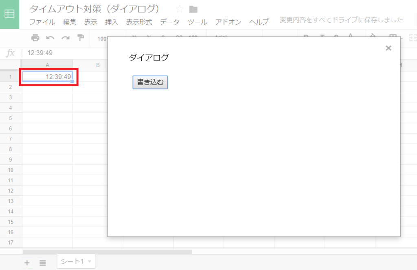The height and width of the screenshot is (270, 417).
Task: Redo the last action
Action: (66, 38)
